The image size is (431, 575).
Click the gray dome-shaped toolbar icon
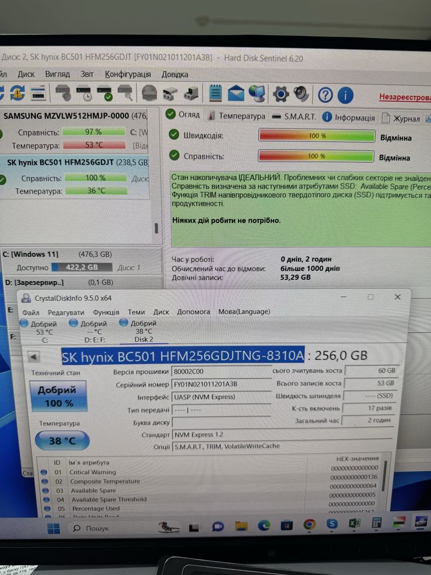click(x=149, y=93)
